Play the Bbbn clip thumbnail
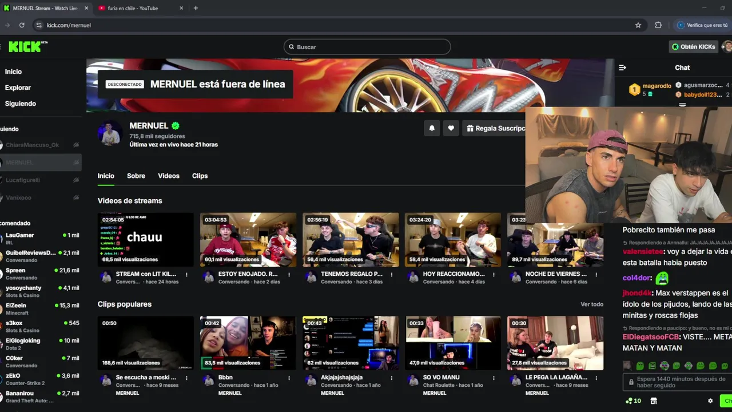The height and width of the screenshot is (412, 732). click(248, 343)
